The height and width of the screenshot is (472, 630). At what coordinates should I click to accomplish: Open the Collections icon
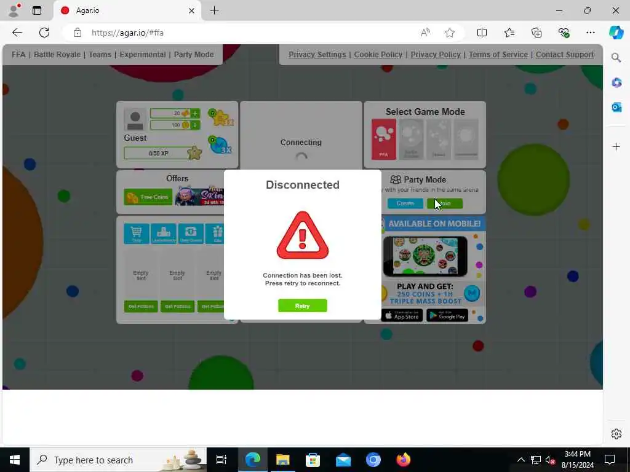[x=536, y=33]
